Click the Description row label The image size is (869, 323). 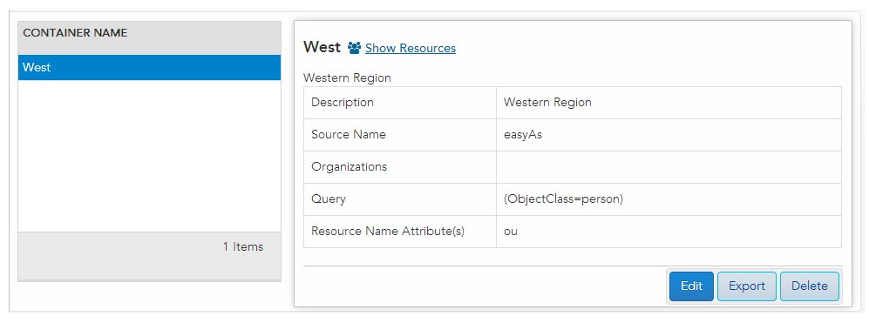(343, 103)
